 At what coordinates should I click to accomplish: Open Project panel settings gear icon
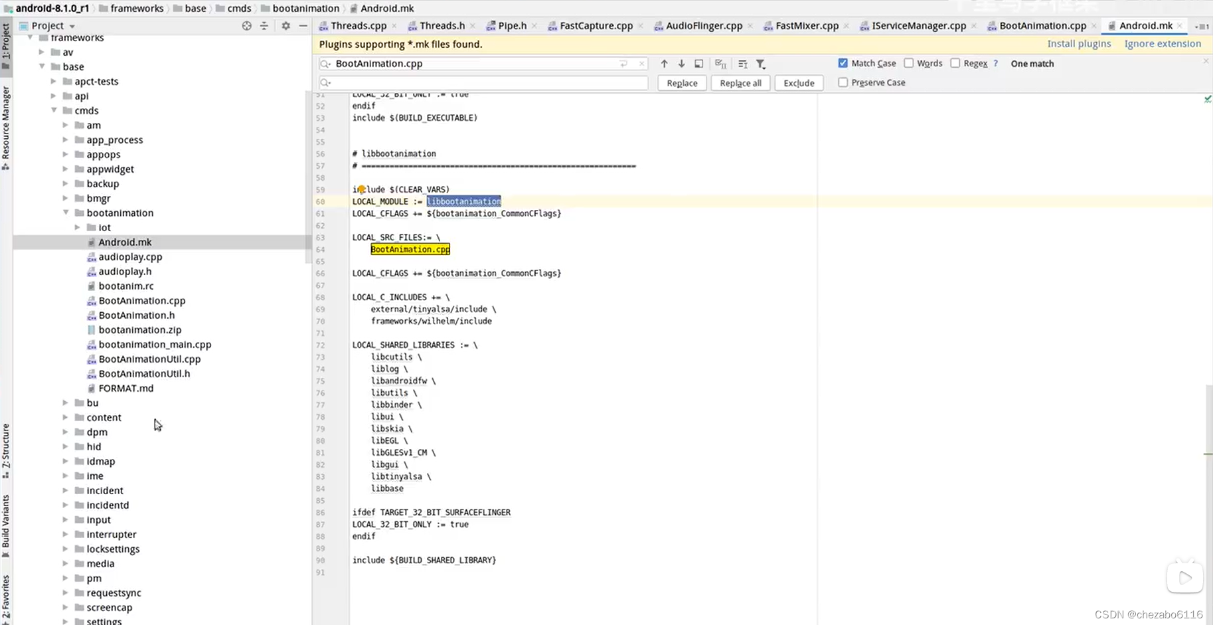click(x=285, y=25)
